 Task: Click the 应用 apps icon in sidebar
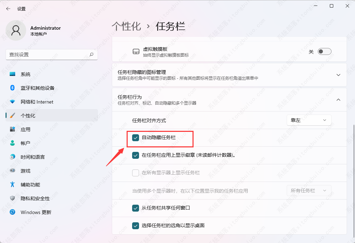point(12,129)
